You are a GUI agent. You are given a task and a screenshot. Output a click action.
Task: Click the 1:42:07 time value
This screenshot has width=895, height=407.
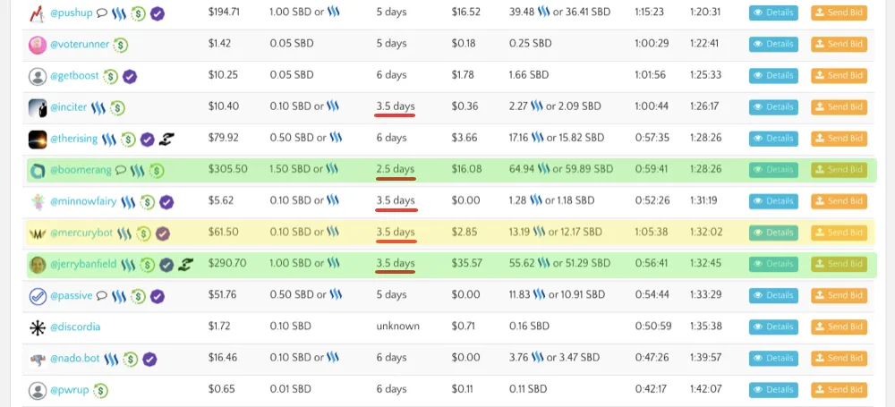[x=704, y=389]
